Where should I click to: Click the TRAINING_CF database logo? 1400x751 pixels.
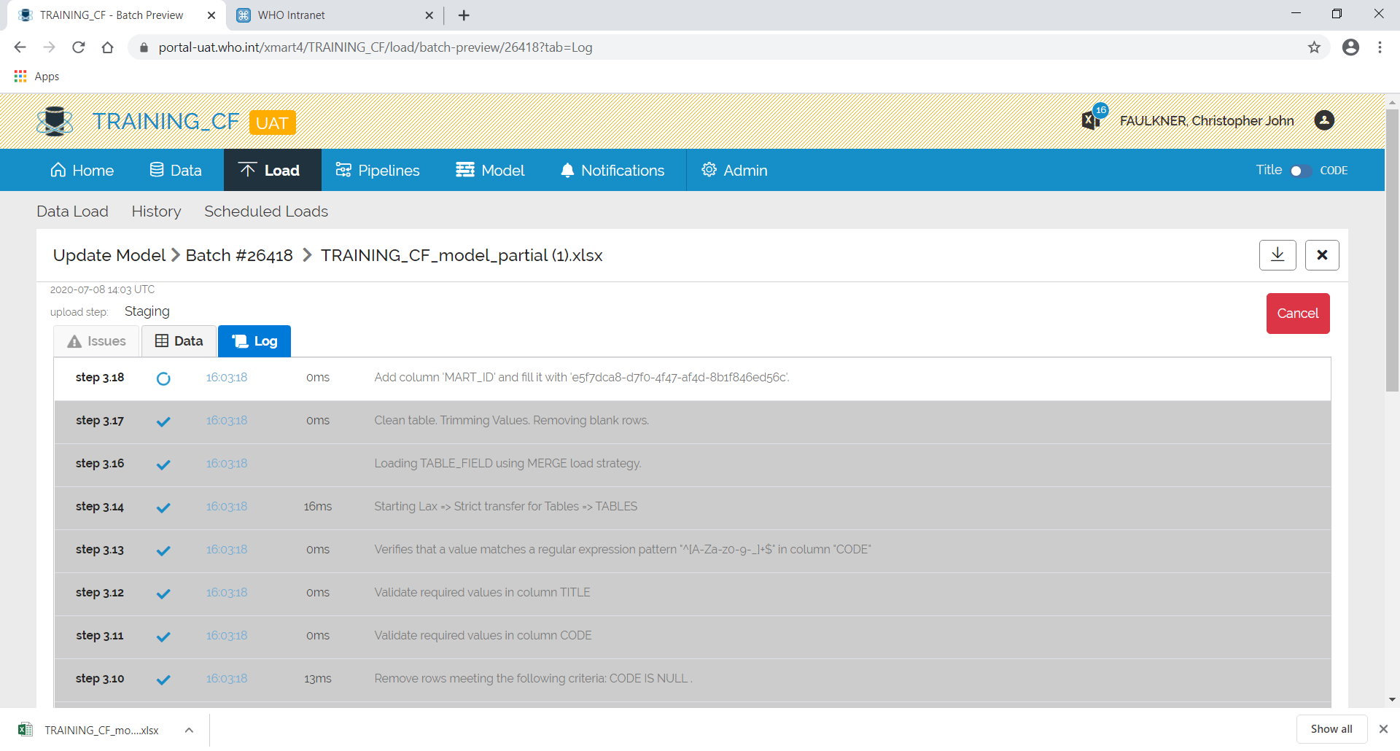(x=55, y=121)
